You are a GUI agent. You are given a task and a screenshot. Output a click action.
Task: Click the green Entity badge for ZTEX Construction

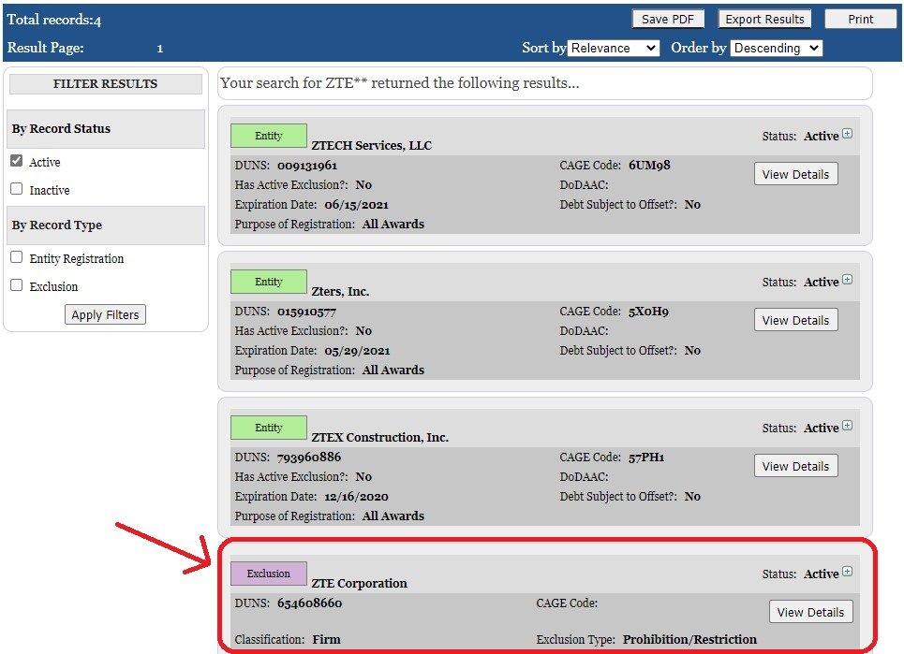tap(269, 428)
